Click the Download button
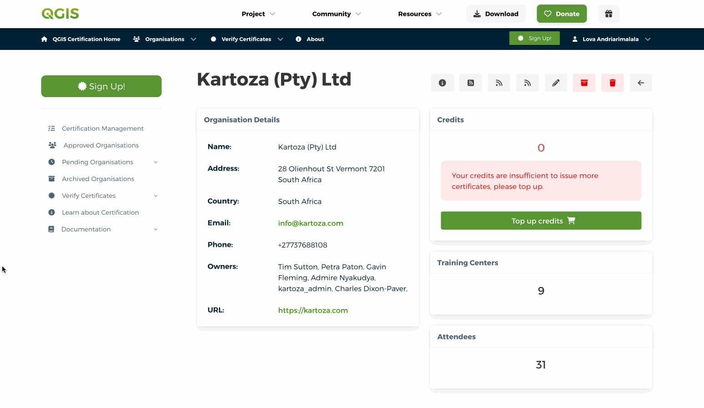Screen dimensions: 704x408 [x=496, y=14]
